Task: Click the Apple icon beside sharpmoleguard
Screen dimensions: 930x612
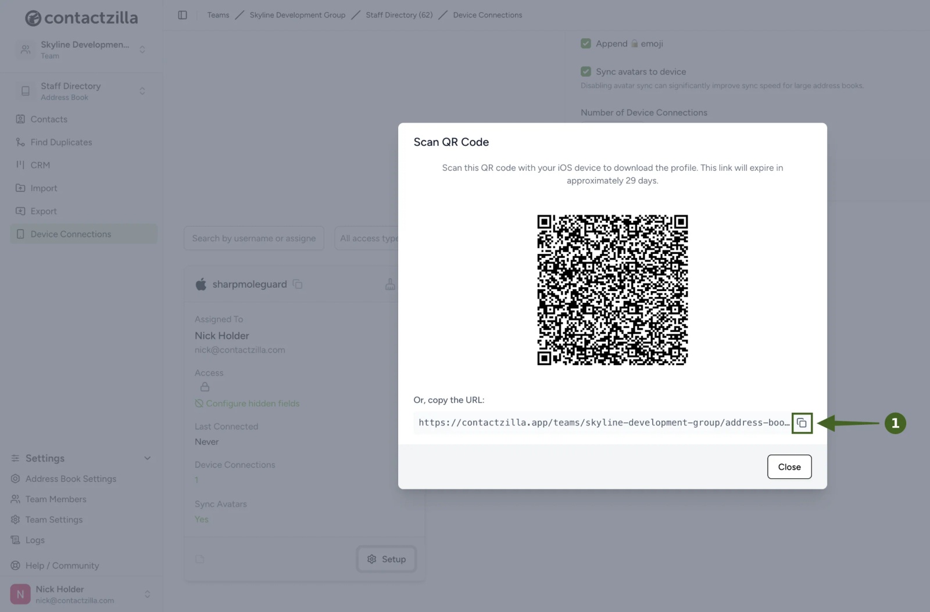Action: (201, 284)
